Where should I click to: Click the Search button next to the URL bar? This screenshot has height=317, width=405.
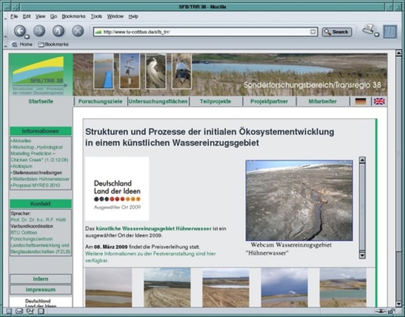click(337, 32)
